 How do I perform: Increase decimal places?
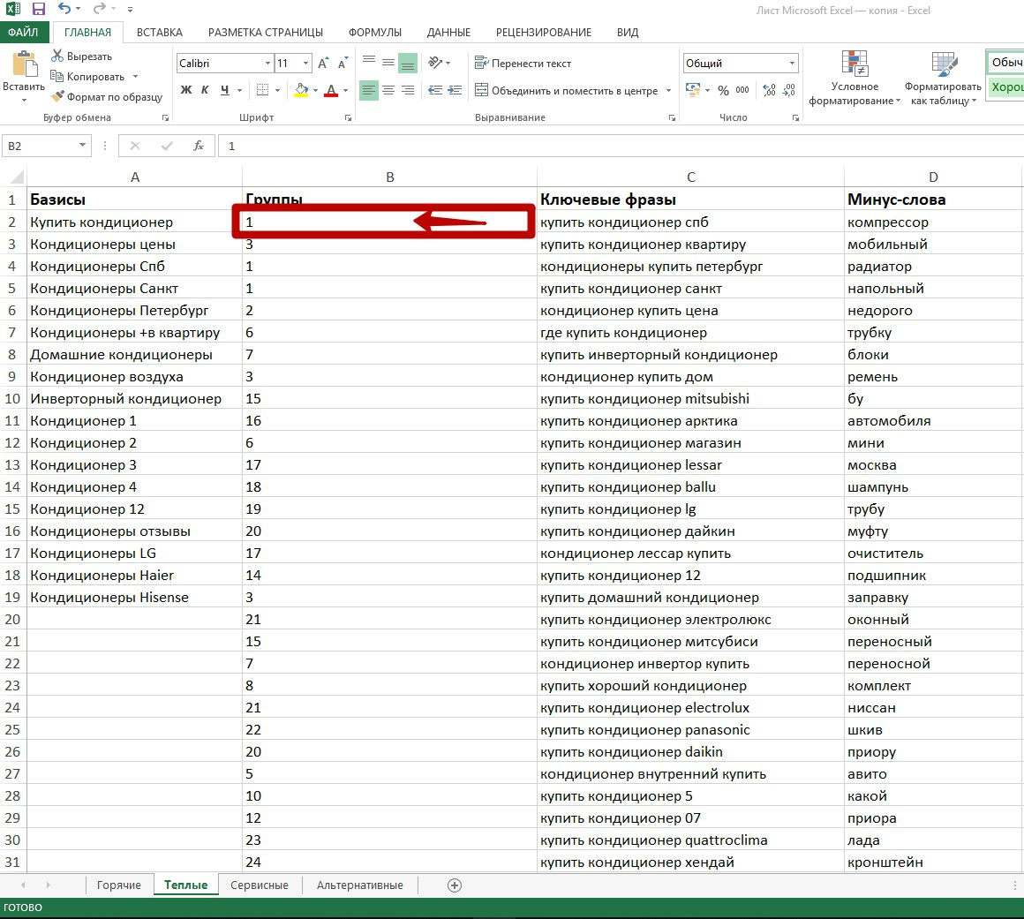tap(769, 90)
